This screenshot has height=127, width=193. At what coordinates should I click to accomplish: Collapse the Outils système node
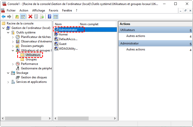(x=8, y=33)
